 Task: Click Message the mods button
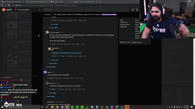tap(177, 45)
